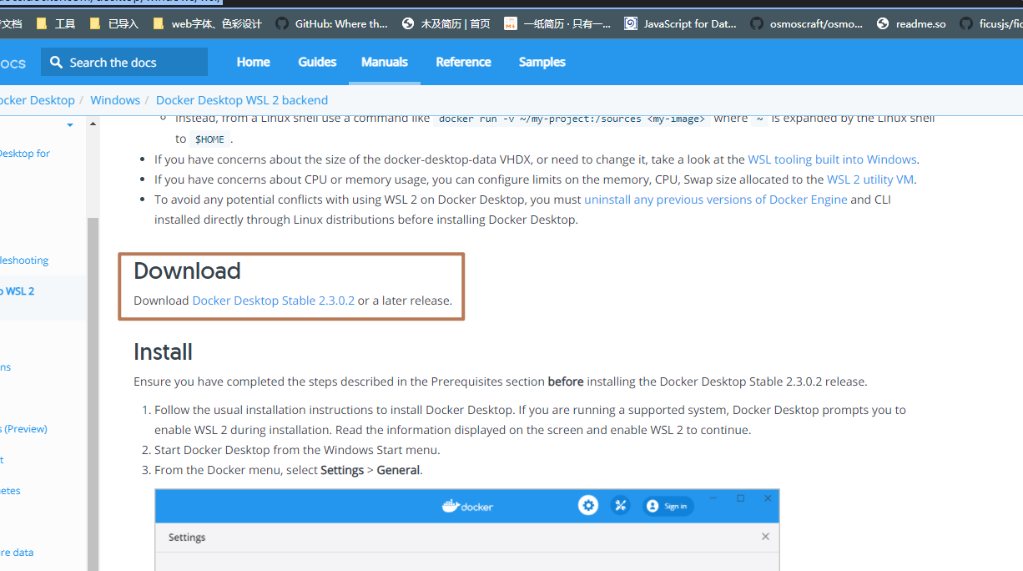Click the Docker settings screenshot image
Screen dimensions: 1023x571
click(467, 530)
